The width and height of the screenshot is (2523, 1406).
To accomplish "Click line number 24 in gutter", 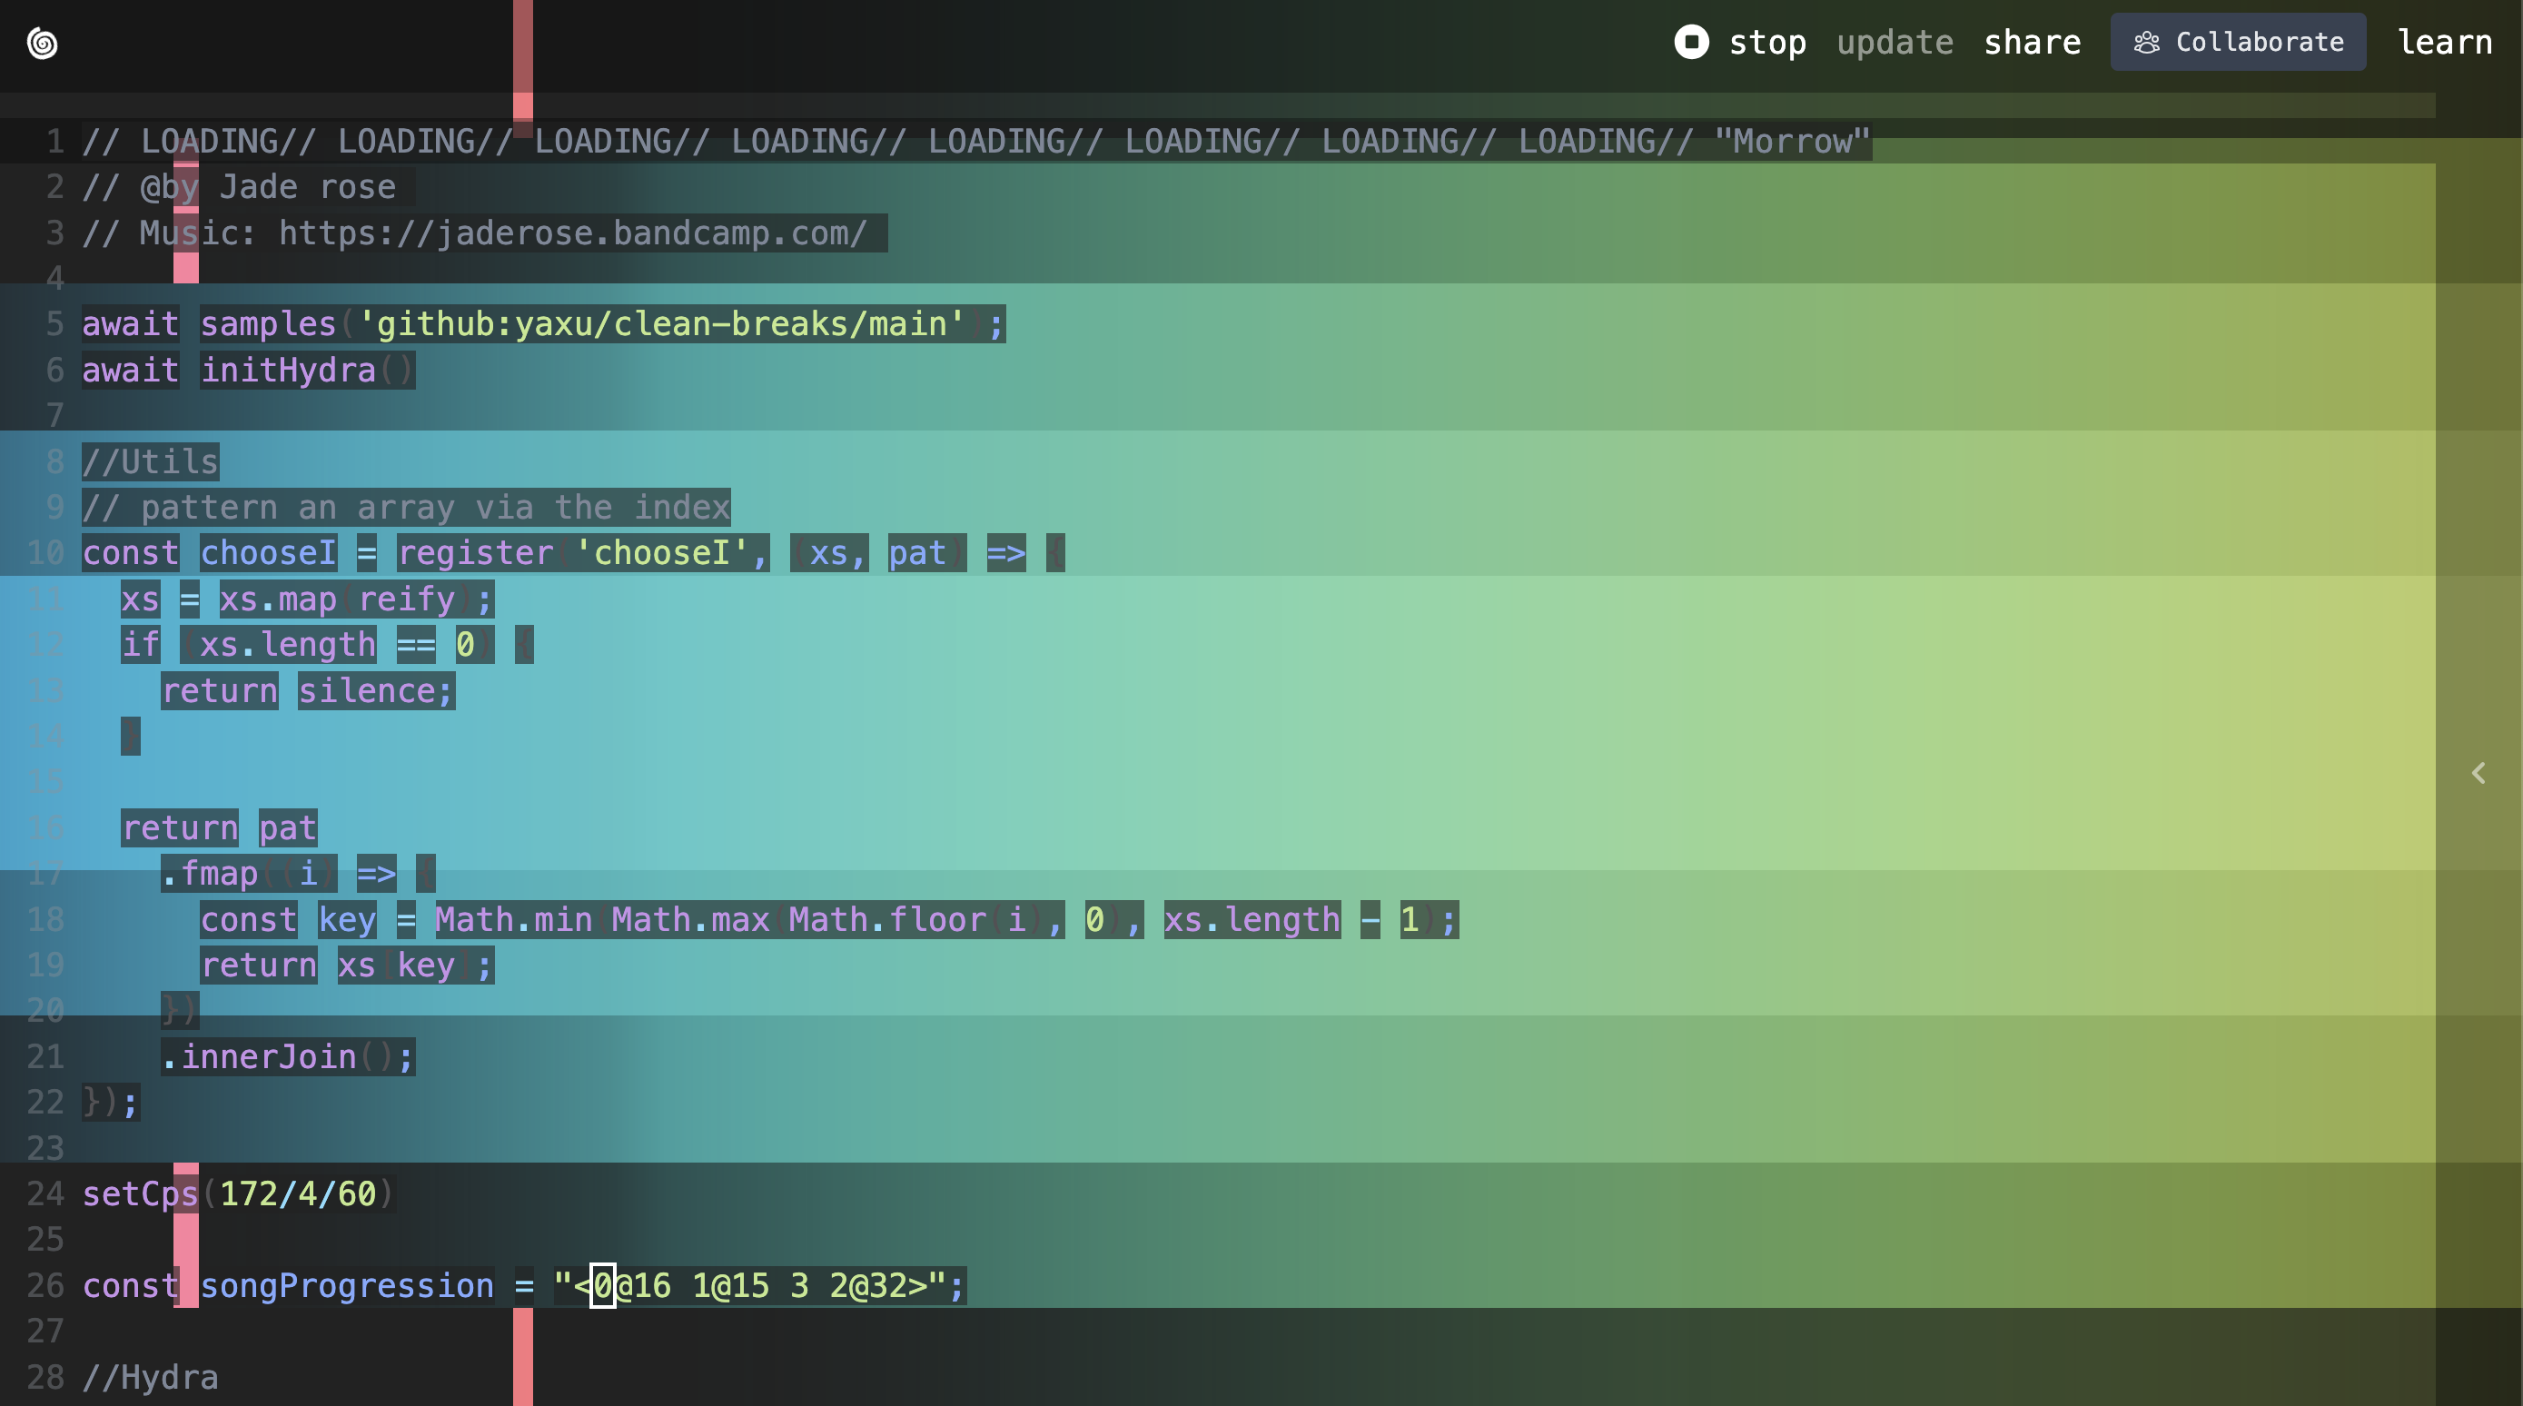I will pos(45,1193).
